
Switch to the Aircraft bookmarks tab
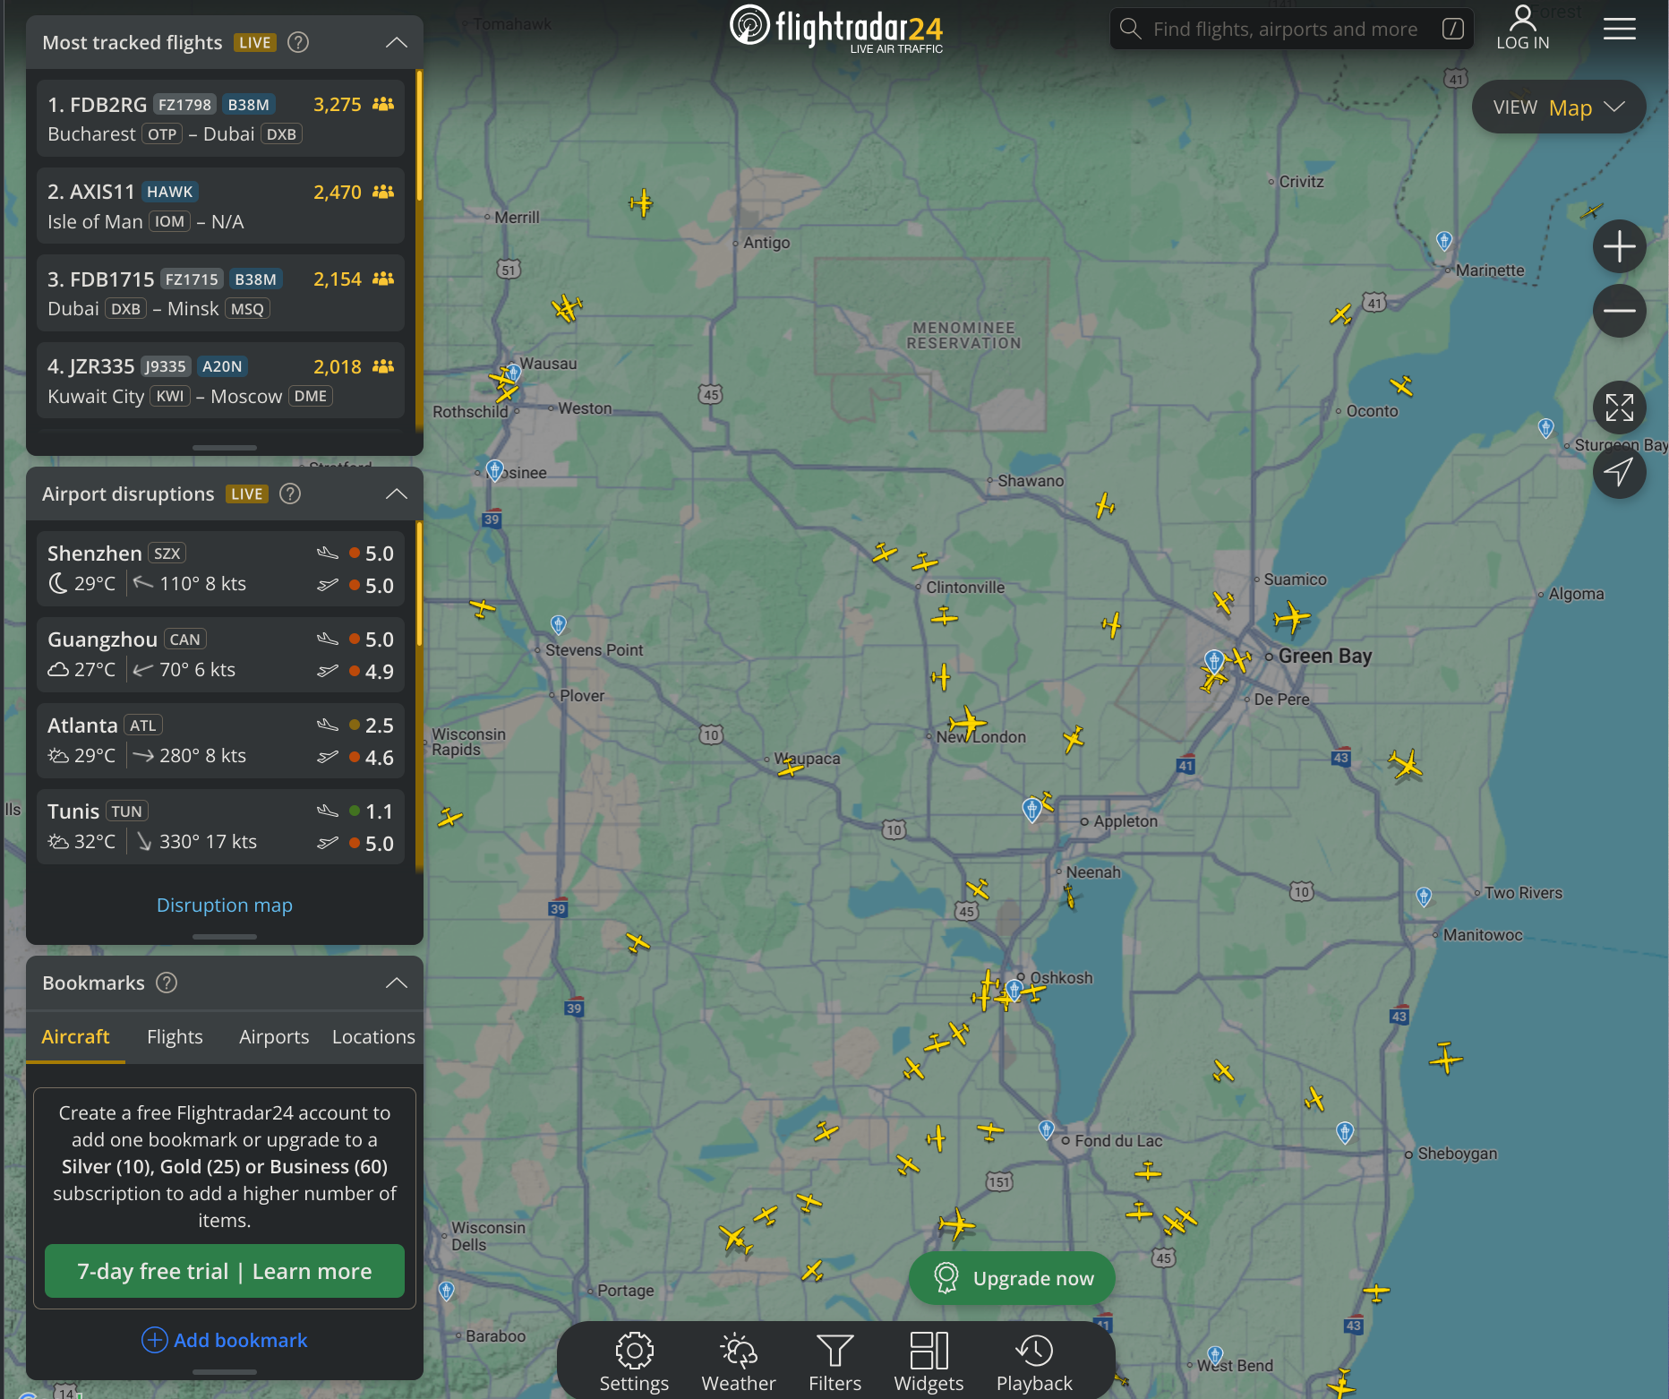[x=75, y=1036]
